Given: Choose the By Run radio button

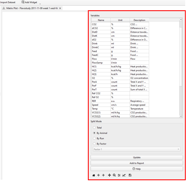Looking at the screenshot, I should tap(94, 138).
